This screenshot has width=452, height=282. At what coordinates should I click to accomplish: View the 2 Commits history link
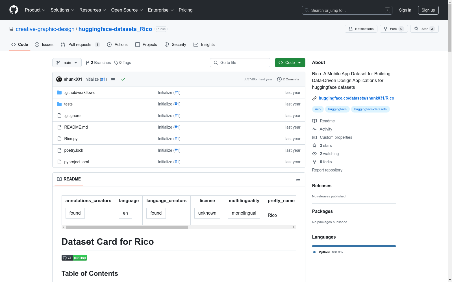pyautogui.click(x=288, y=79)
